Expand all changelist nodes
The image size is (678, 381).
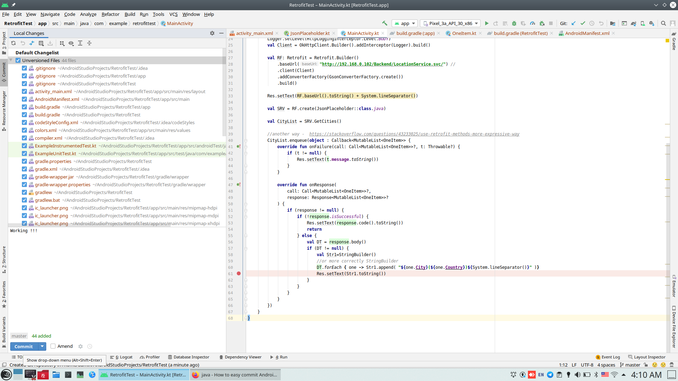(80, 43)
